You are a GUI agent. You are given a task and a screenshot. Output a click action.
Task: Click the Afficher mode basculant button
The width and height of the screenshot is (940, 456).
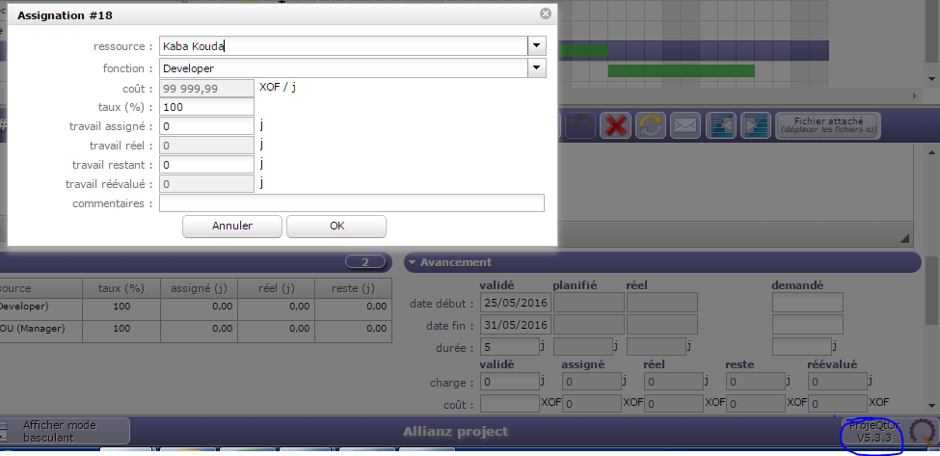(x=65, y=432)
